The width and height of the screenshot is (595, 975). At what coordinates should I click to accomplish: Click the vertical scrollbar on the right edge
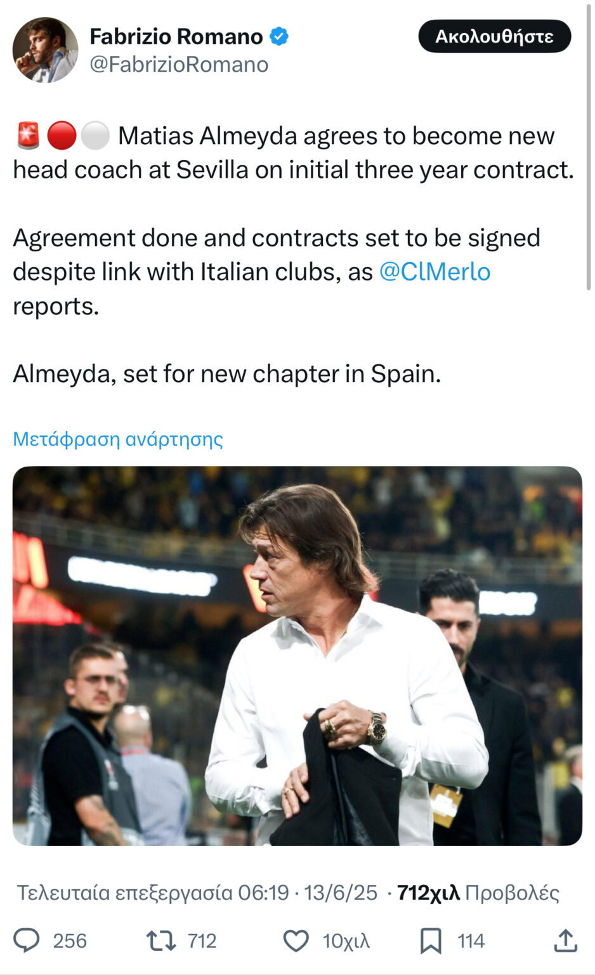tap(589, 146)
